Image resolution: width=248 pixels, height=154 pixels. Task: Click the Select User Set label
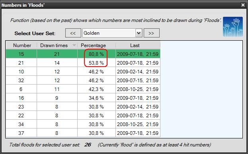(x=35, y=34)
